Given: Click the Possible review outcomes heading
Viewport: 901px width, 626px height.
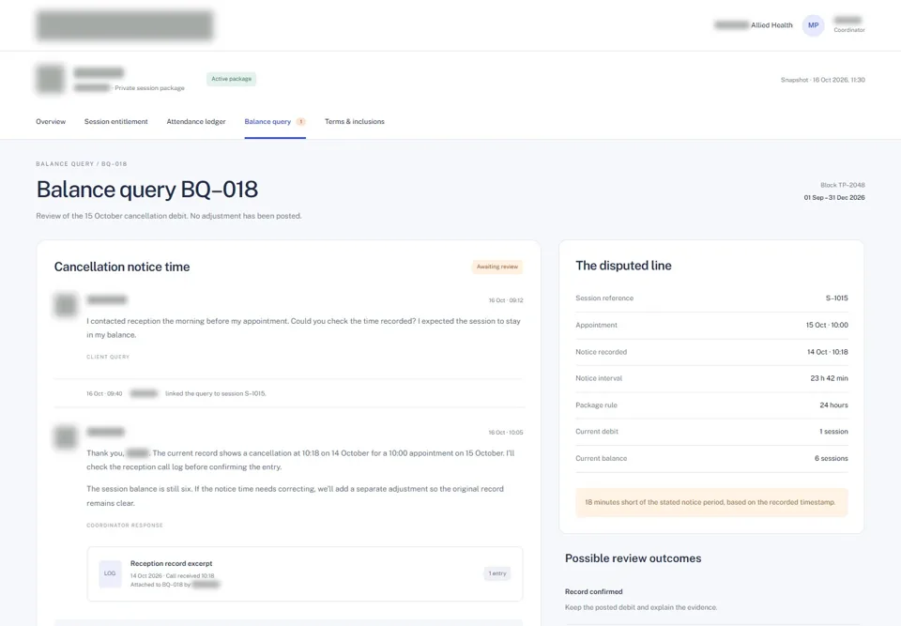Looking at the screenshot, I should click(634, 558).
